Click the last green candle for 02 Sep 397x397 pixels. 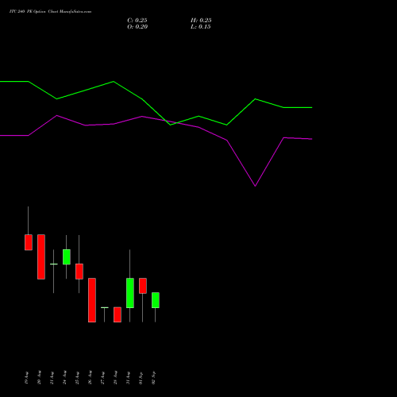156,300
